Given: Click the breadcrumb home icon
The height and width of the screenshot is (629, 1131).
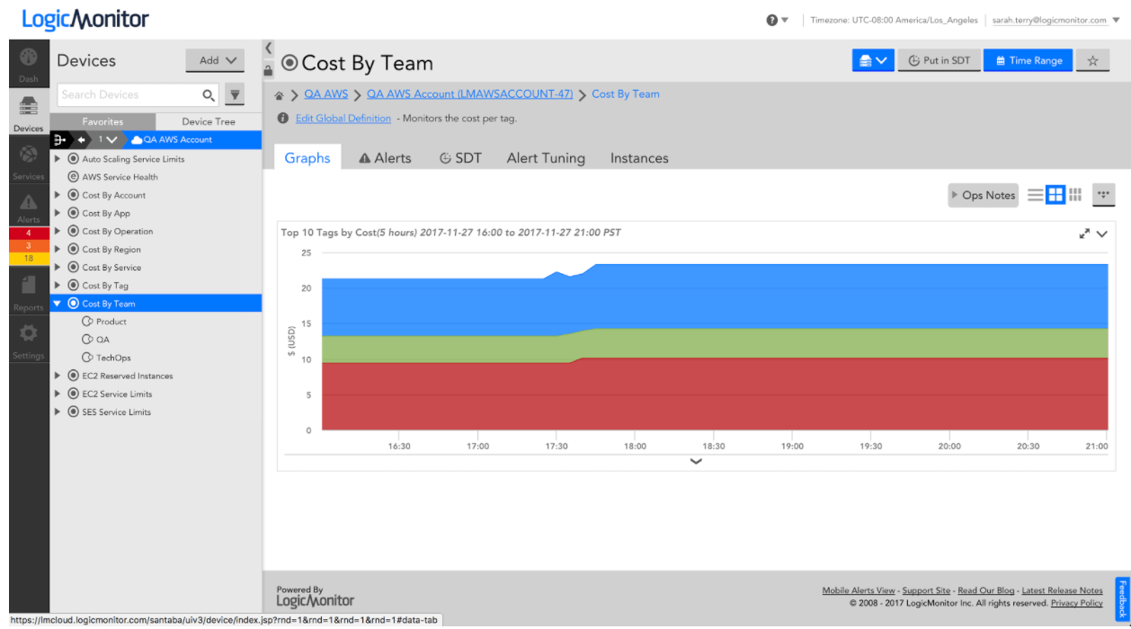Looking at the screenshot, I should 280,94.
